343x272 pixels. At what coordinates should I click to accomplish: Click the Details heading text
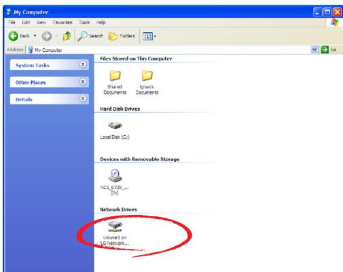click(x=24, y=99)
